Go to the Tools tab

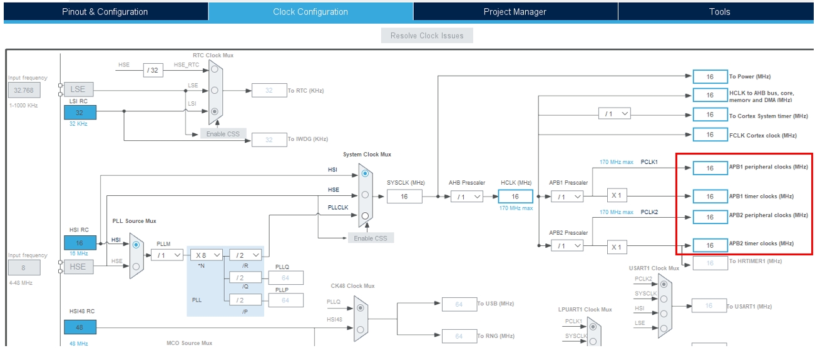click(x=719, y=12)
